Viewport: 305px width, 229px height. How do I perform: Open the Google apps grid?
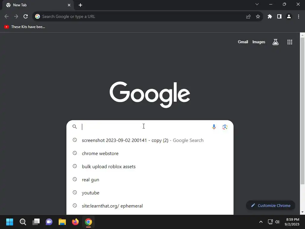[x=290, y=42]
